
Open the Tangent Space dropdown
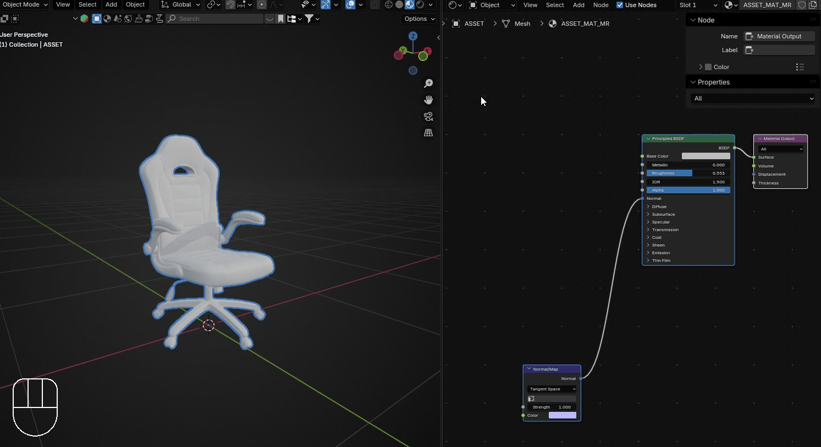[552, 389]
